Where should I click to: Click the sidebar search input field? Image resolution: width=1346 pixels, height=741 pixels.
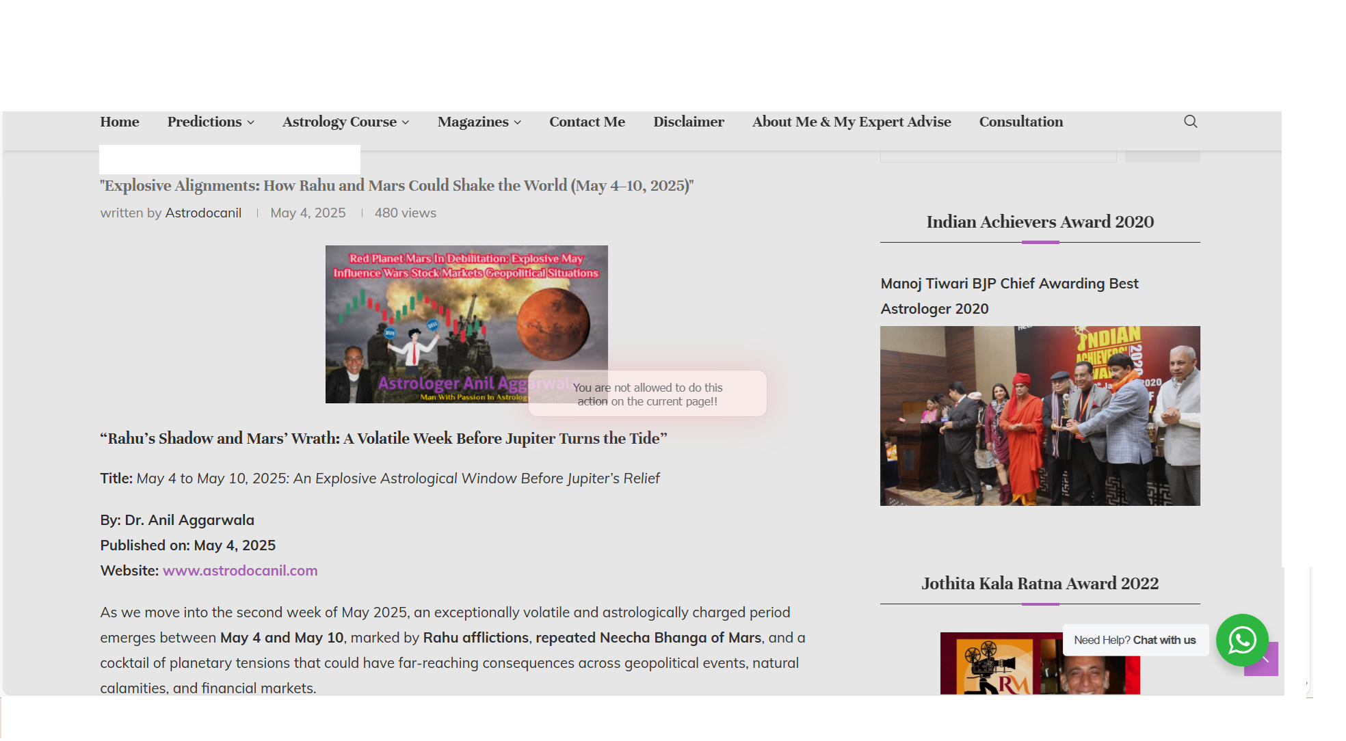click(x=998, y=156)
